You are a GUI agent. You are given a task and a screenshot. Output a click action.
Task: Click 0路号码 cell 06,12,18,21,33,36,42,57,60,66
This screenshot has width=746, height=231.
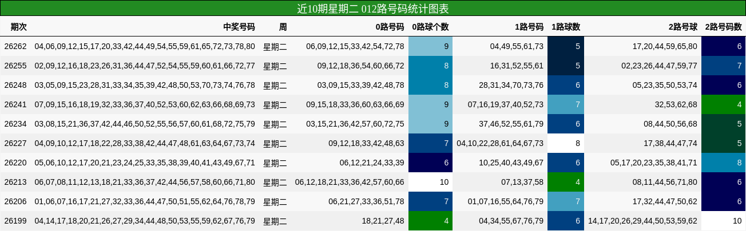[350, 182]
